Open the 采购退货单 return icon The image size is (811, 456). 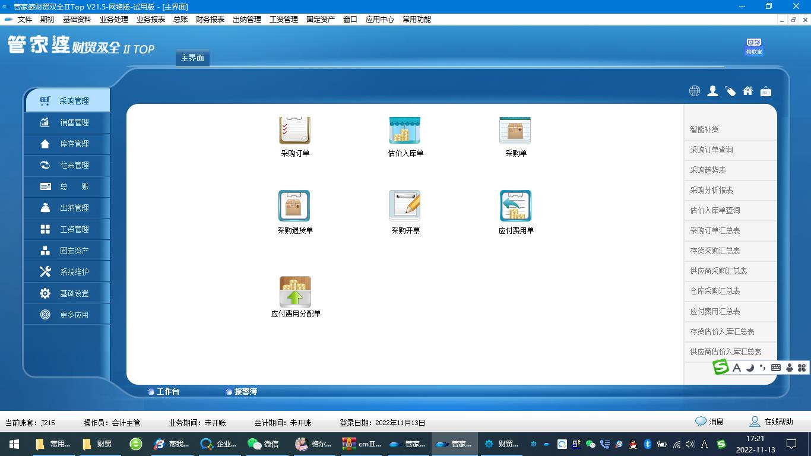294,205
